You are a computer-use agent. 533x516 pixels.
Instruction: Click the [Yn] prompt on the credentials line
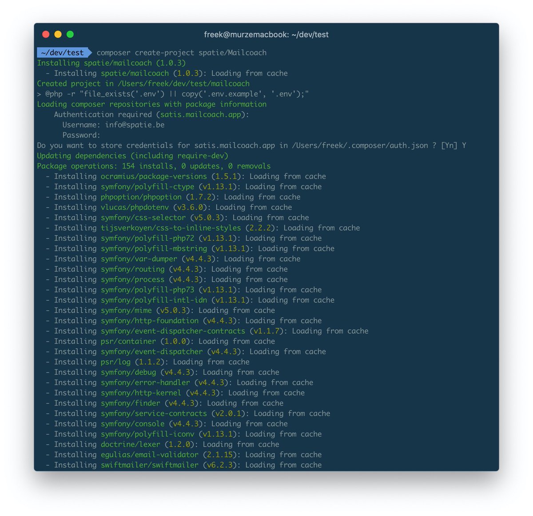coord(449,146)
